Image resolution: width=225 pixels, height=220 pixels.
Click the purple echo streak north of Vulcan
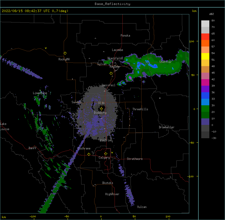click(130, 195)
